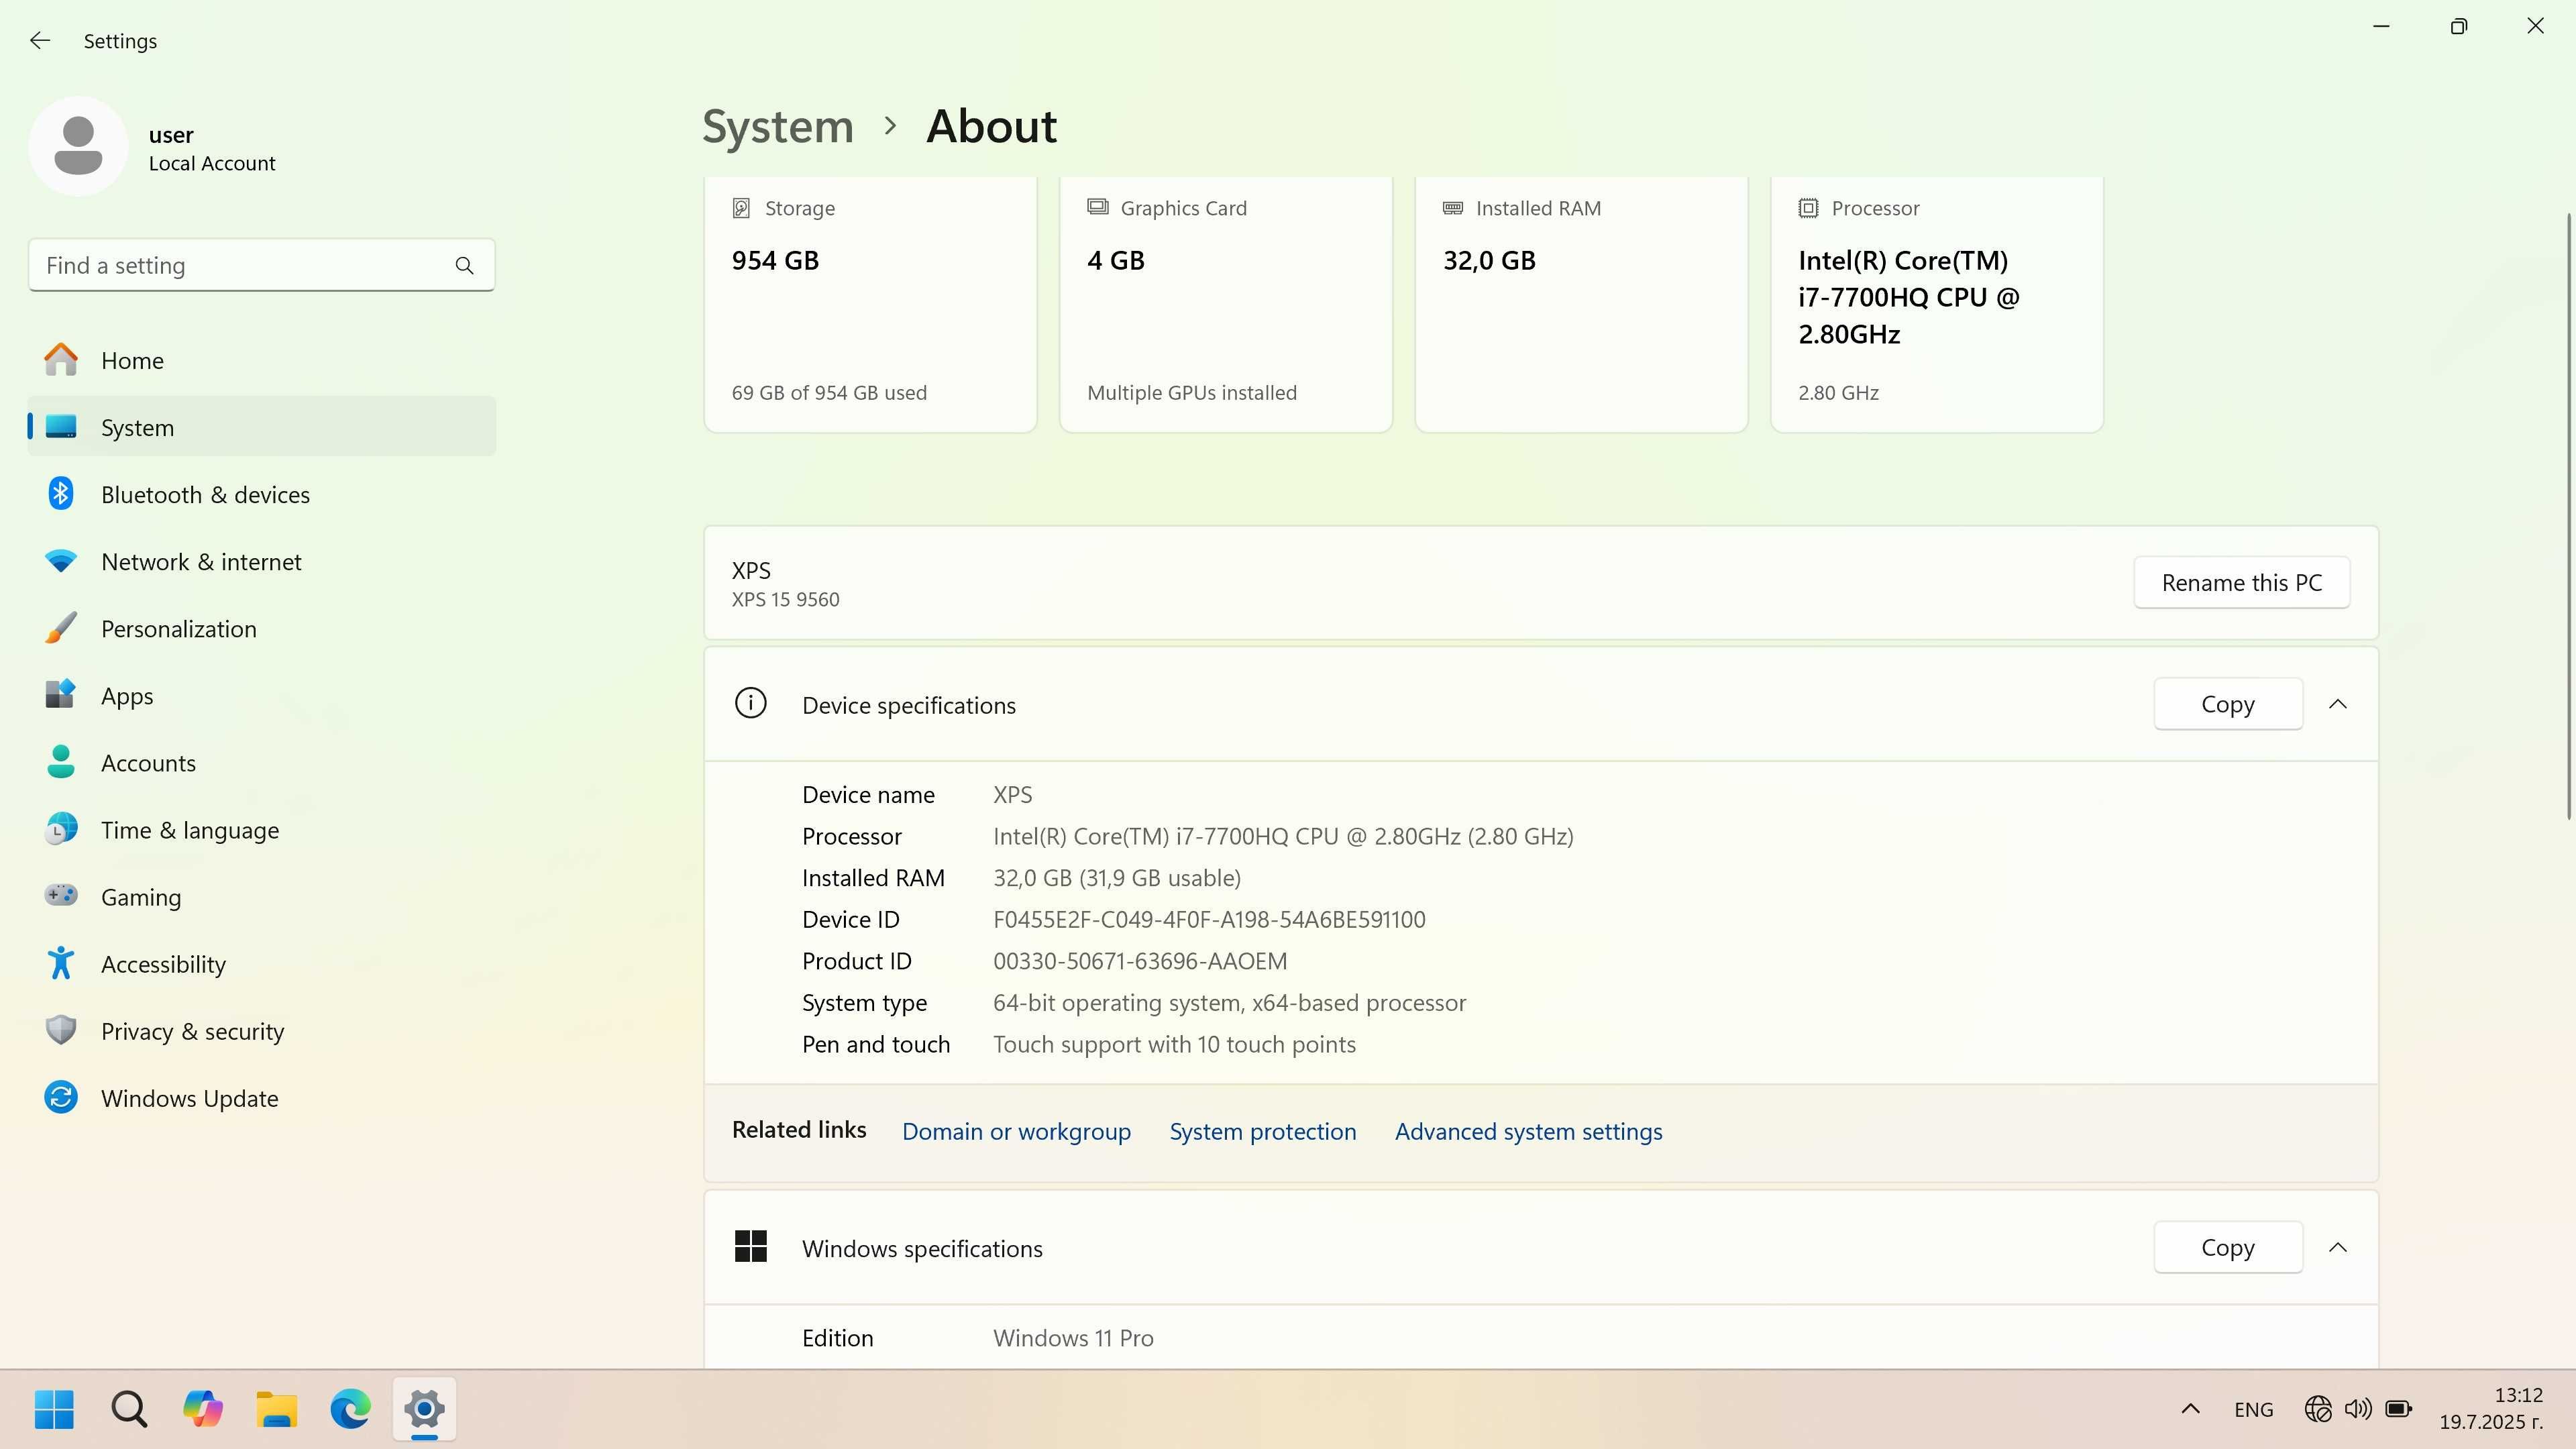Image resolution: width=2576 pixels, height=1449 pixels.
Task: Show hidden tray icons
Action: 2190,1409
